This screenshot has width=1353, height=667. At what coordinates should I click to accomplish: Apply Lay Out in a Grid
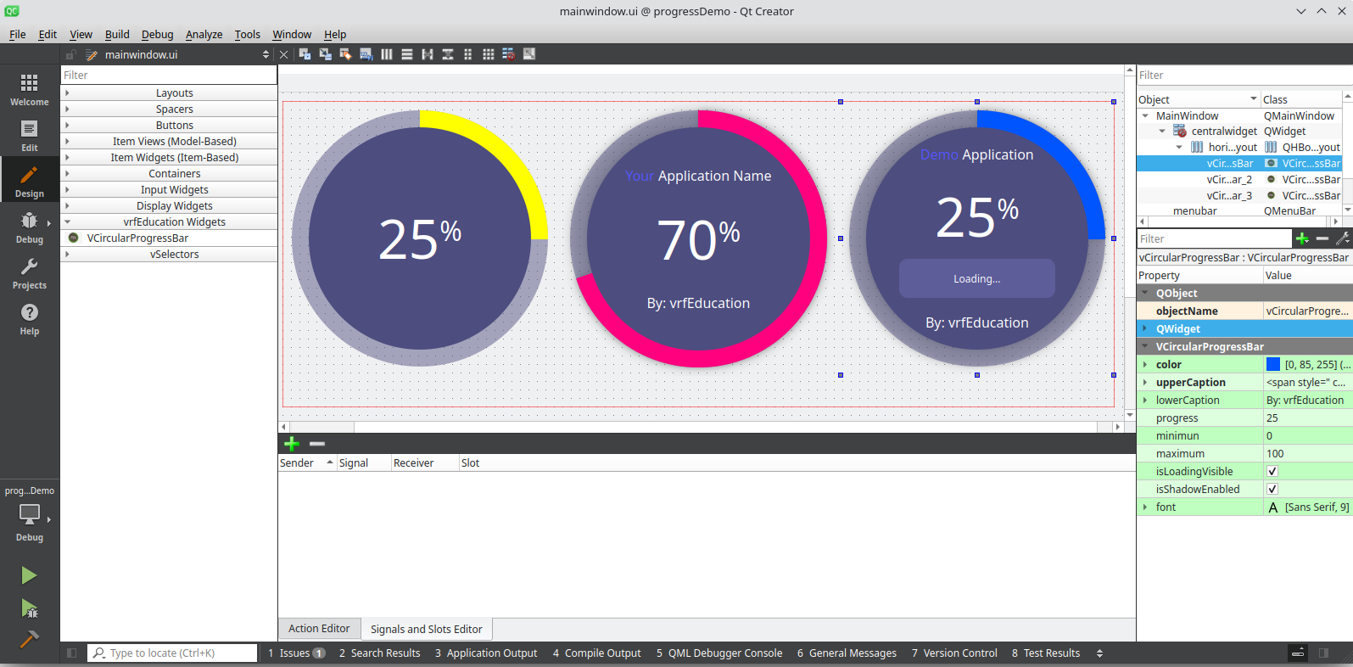pos(489,54)
